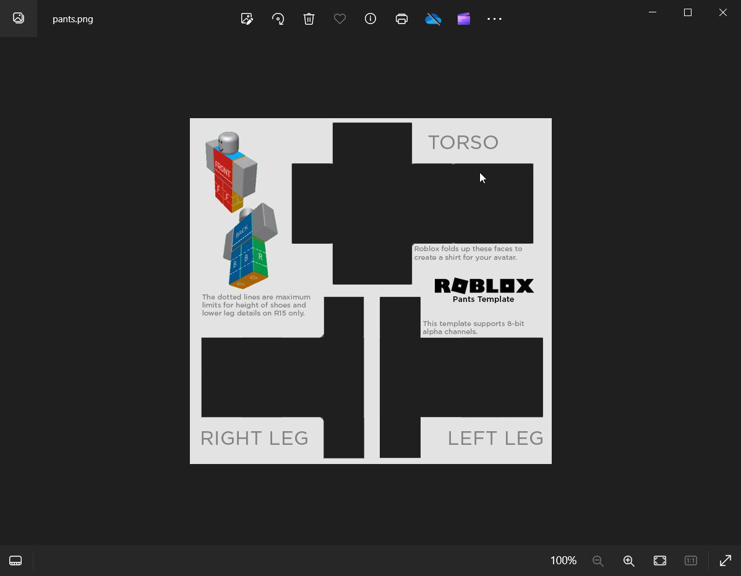Zoom out of the image
This screenshot has width=741, height=576.
click(598, 561)
